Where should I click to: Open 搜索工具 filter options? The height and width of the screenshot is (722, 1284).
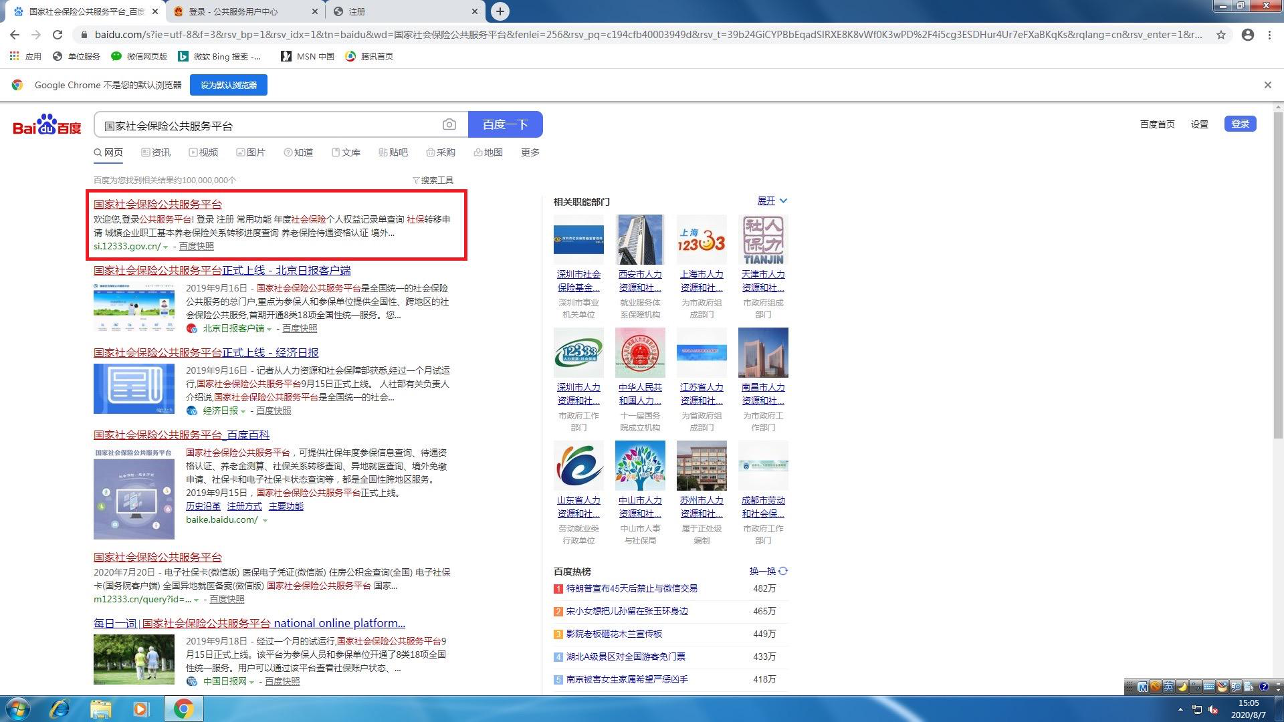click(433, 180)
